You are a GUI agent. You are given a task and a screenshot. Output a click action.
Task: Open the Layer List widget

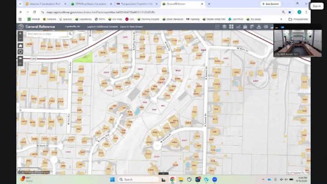coord(224,26)
